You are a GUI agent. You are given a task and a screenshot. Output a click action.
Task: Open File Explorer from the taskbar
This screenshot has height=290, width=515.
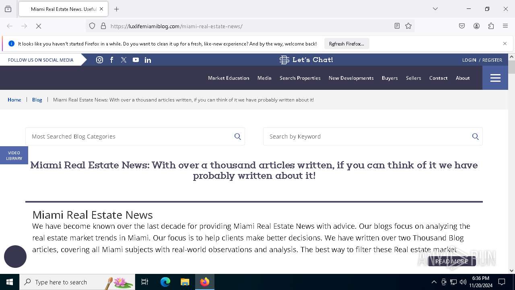(185, 282)
